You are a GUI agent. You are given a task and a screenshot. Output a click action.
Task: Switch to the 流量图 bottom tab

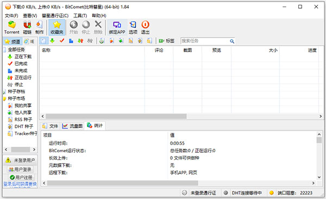click(72, 126)
